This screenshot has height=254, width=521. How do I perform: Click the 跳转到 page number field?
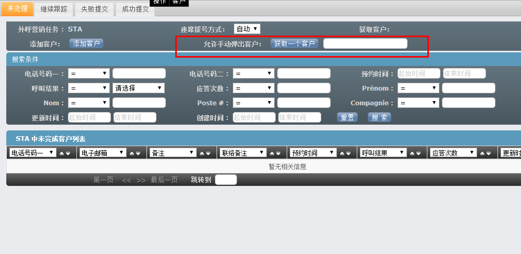pos(226,180)
